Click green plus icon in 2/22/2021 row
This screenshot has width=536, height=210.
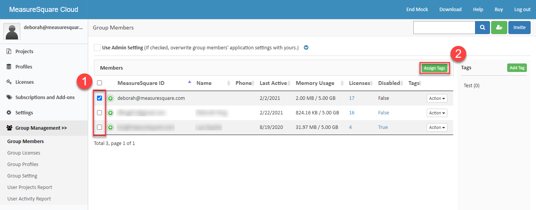pos(110,113)
